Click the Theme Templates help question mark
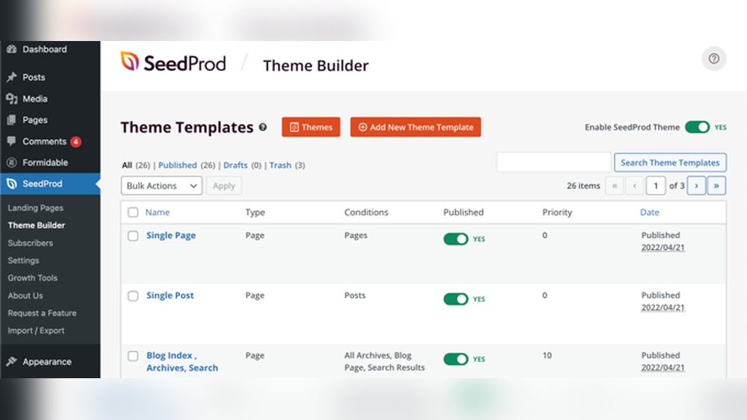The height and width of the screenshot is (420, 747). click(x=262, y=128)
